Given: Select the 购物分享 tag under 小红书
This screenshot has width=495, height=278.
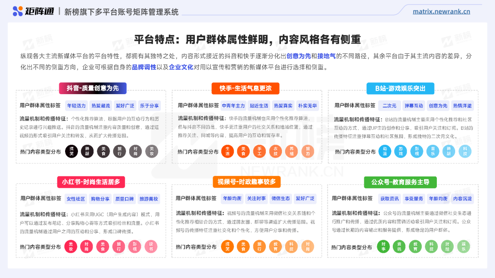Looking at the screenshot, I should tap(100, 199).
